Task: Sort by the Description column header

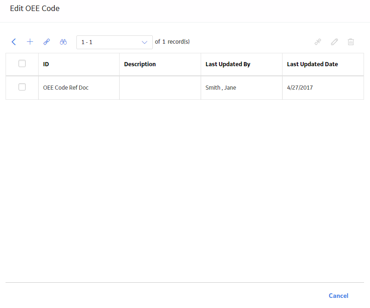Action: [140, 64]
